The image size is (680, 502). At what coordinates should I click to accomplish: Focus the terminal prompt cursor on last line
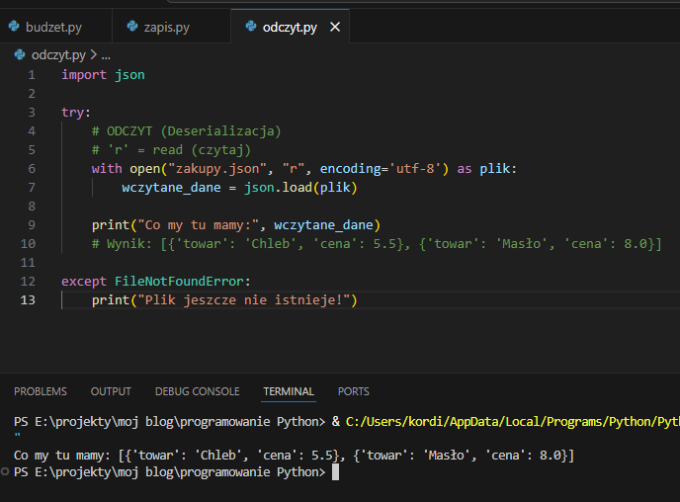click(336, 472)
